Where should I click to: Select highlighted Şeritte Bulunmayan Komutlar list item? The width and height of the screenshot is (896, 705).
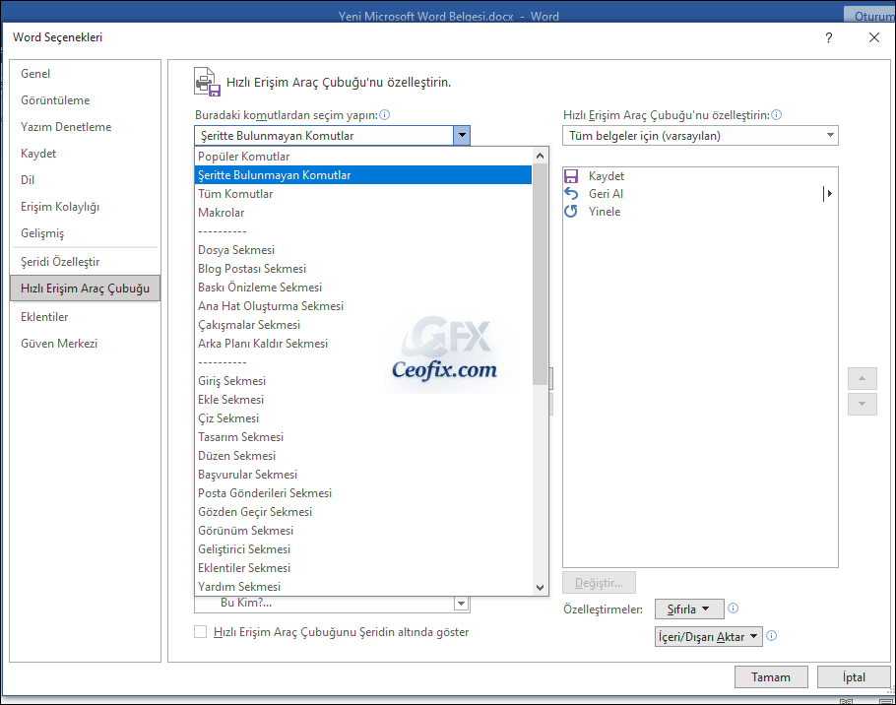[363, 175]
